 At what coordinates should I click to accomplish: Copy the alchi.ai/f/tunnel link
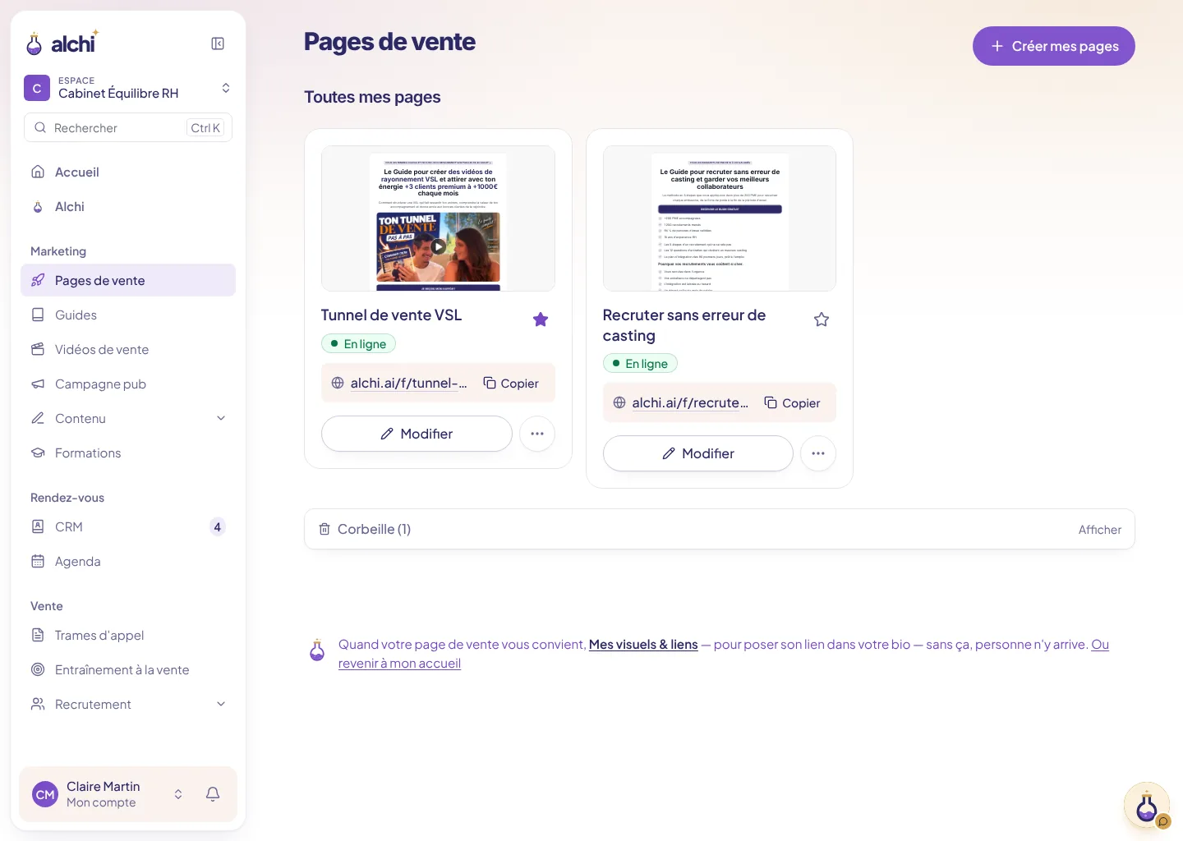coord(511,384)
